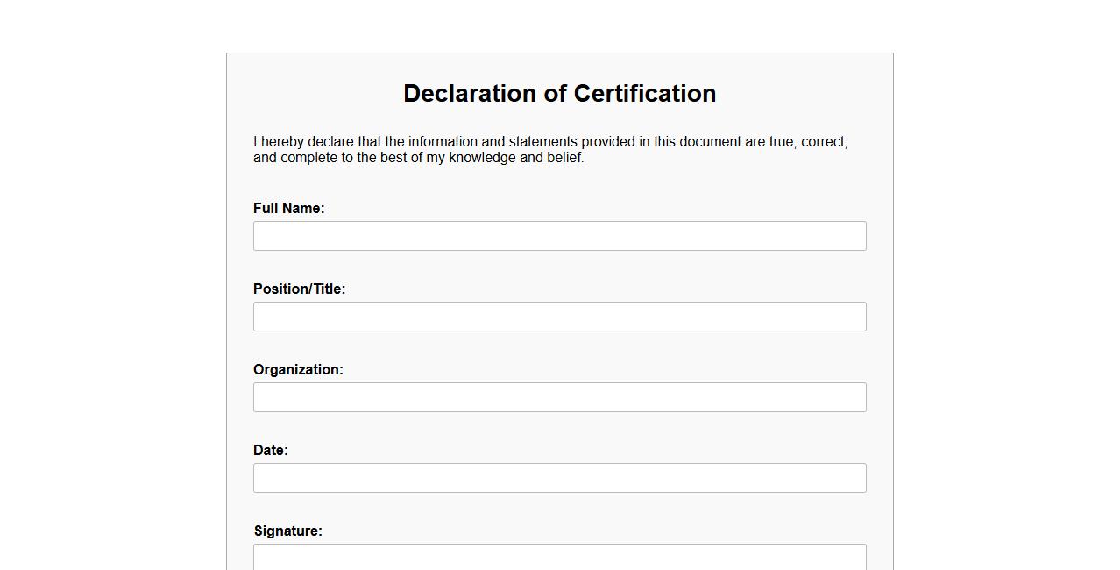Click the 'Position/Title:' label

pyautogui.click(x=299, y=289)
